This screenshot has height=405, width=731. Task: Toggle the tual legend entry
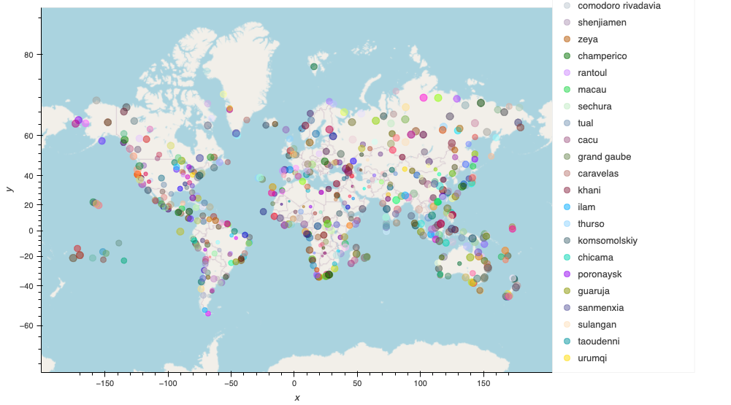pyautogui.click(x=578, y=123)
